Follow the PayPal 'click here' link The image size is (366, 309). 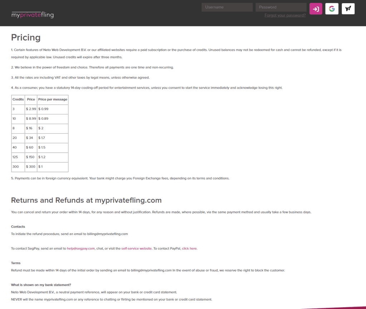(x=189, y=249)
